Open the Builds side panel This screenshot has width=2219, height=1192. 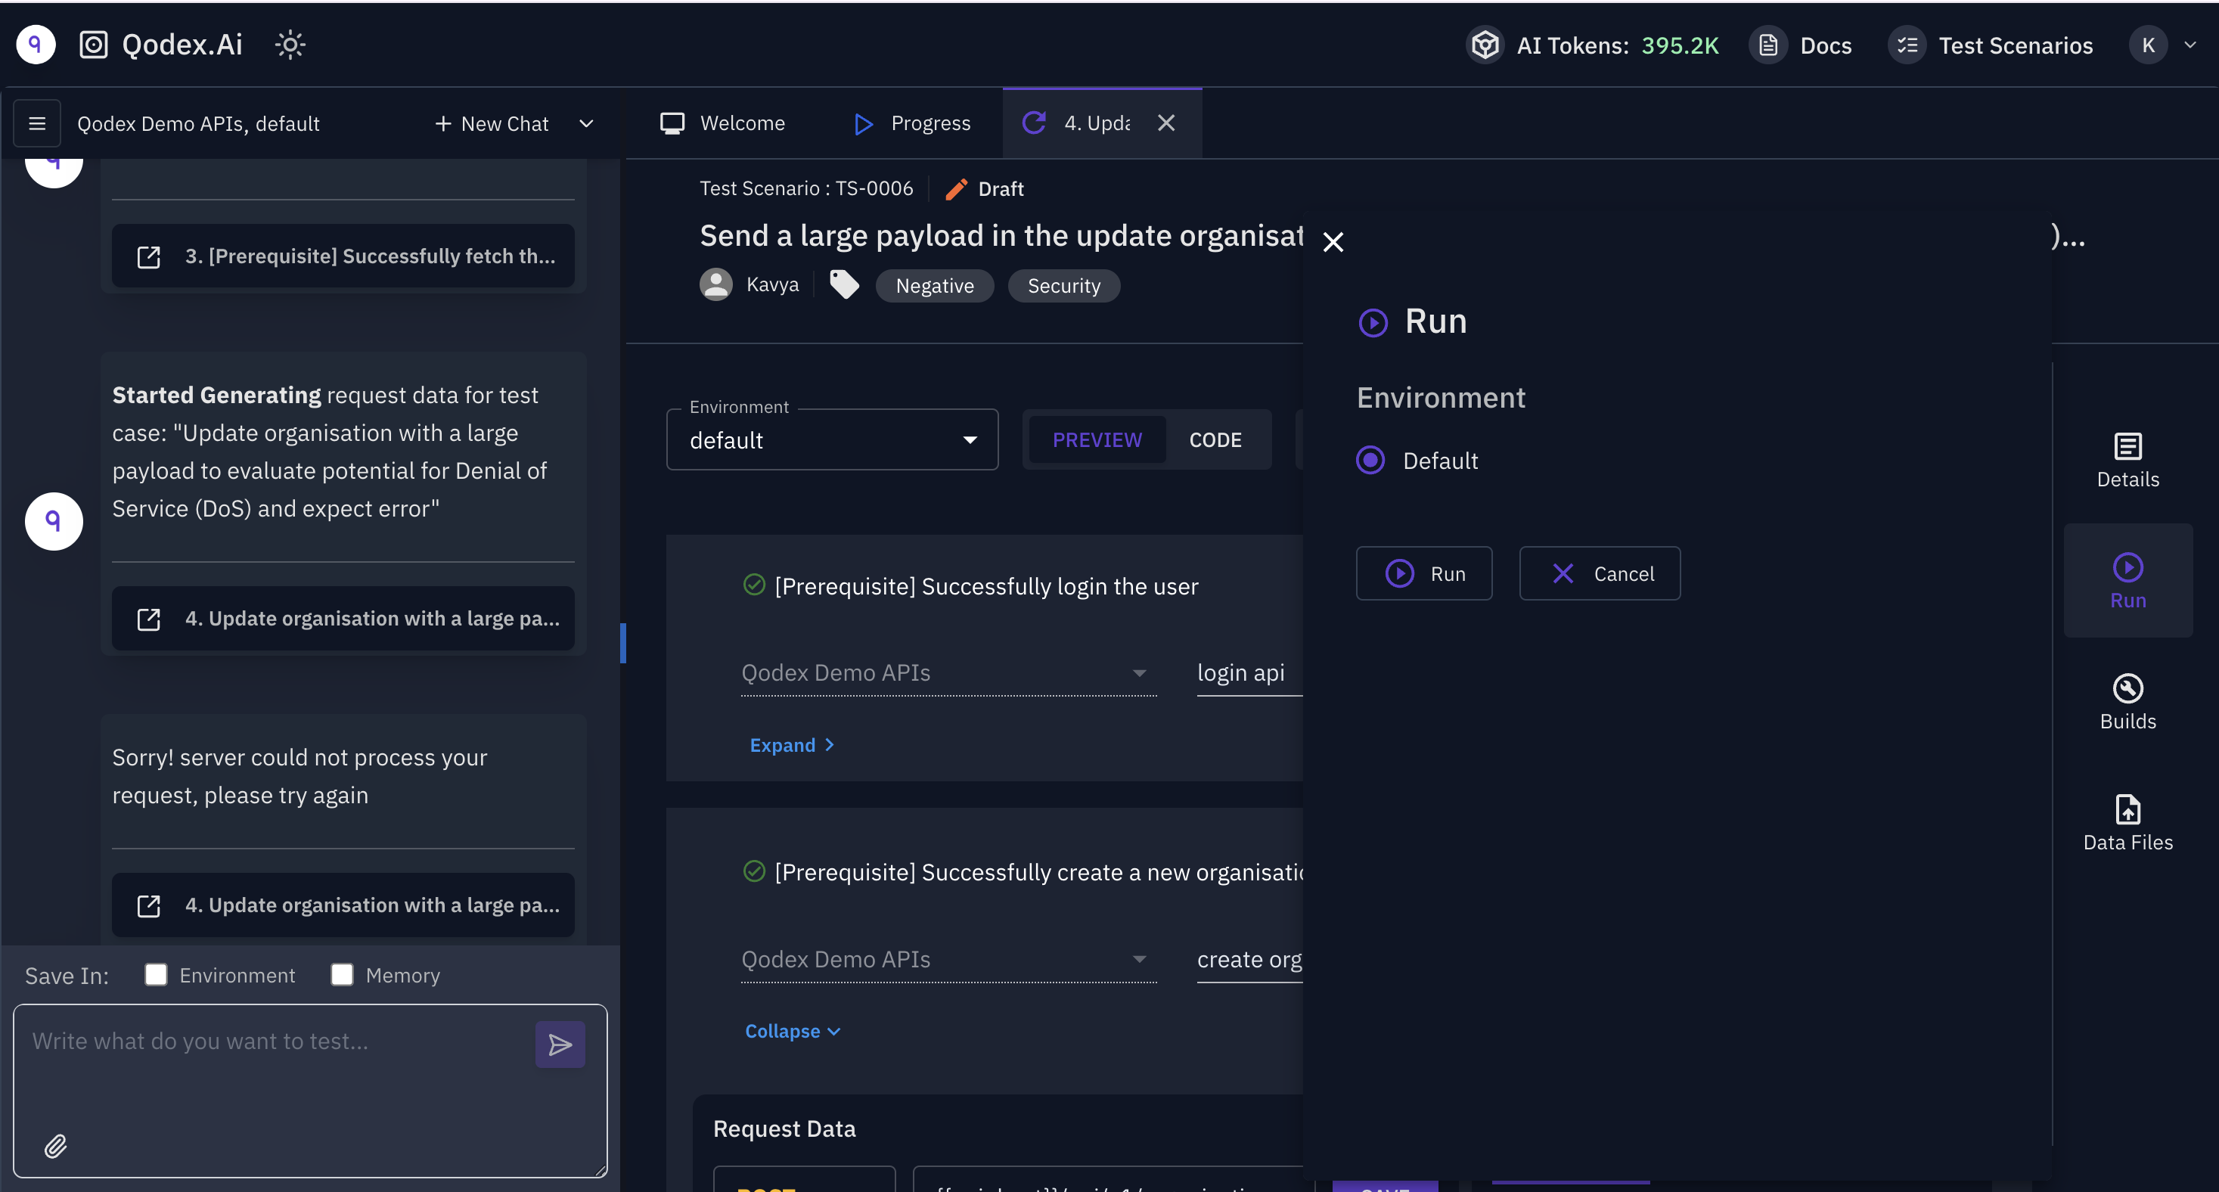pos(2127,703)
